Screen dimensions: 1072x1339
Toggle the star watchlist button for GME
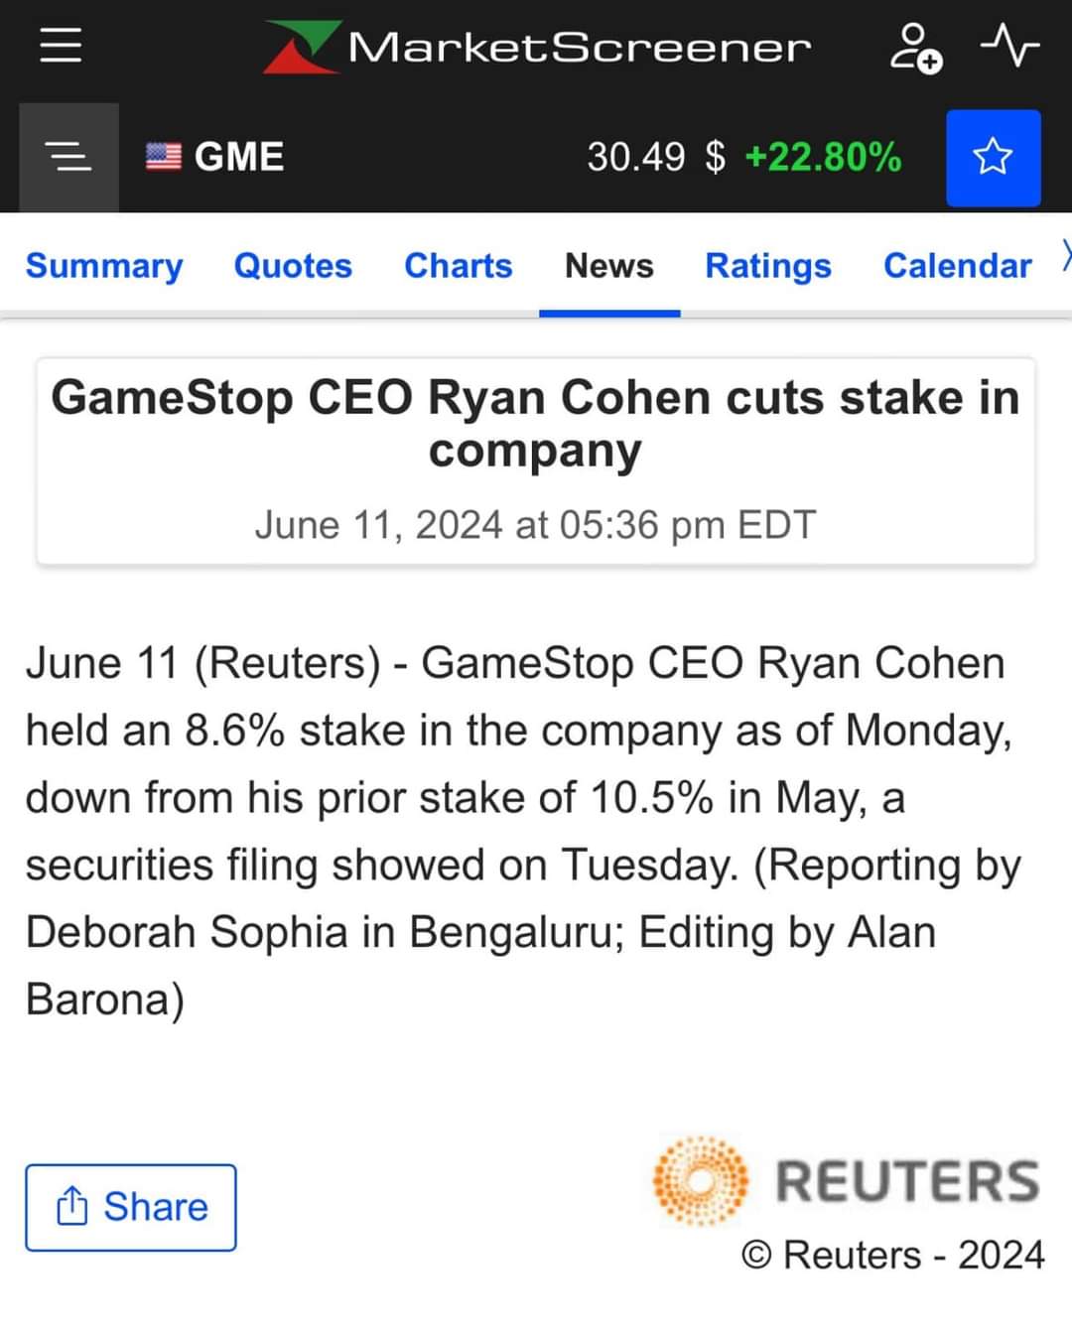coord(993,158)
